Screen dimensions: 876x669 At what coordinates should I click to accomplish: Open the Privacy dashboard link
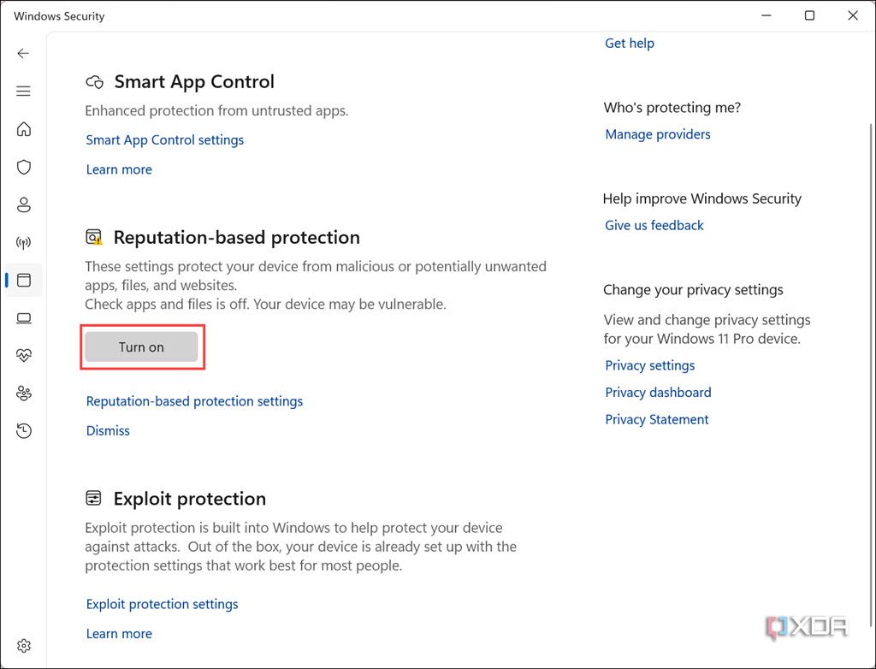[x=658, y=393]
